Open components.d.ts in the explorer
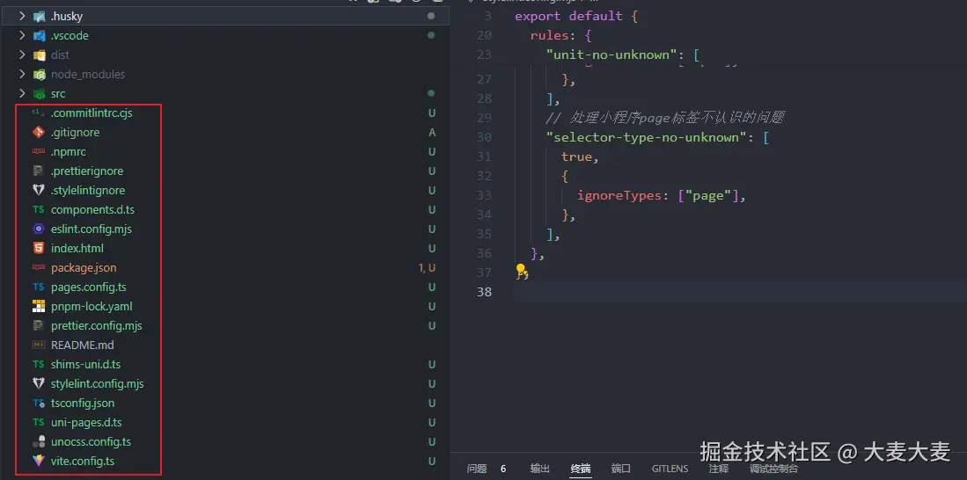 (x=92, y=209)
